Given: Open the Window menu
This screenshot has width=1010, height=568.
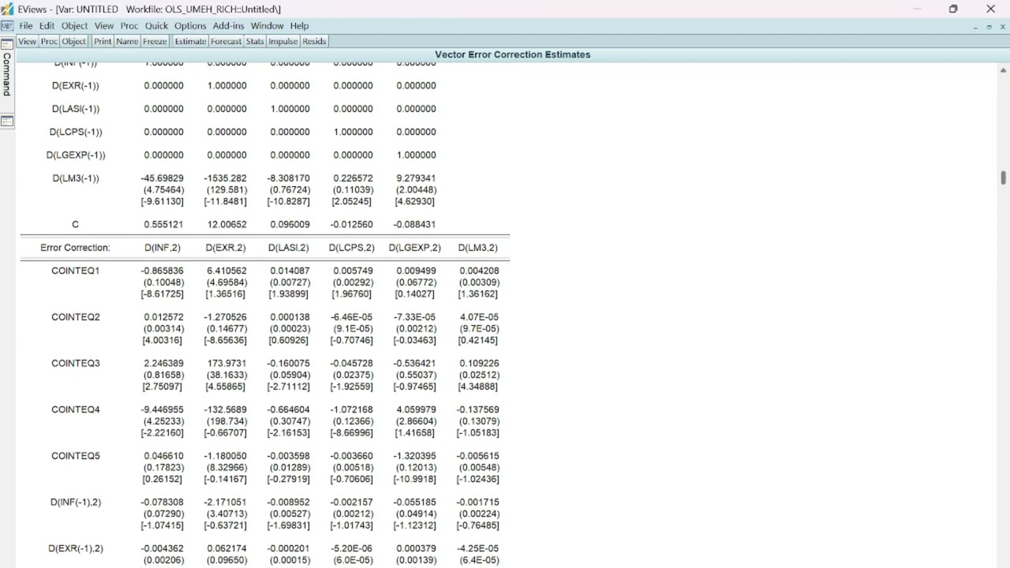Looking at the screenshot, I should pyautogui.click(x=267, y=26).
